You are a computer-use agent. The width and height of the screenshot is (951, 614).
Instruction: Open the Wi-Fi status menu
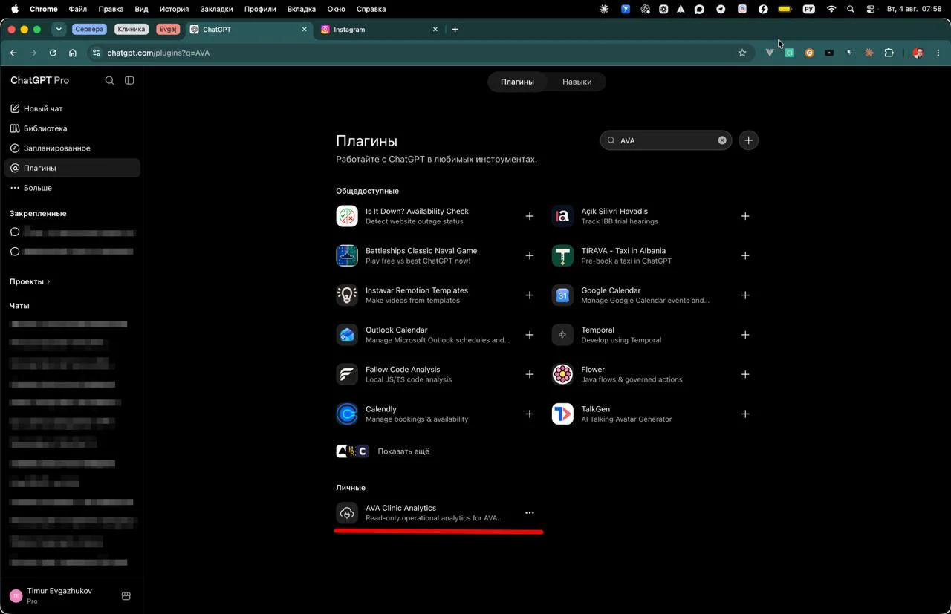[831, 9]
